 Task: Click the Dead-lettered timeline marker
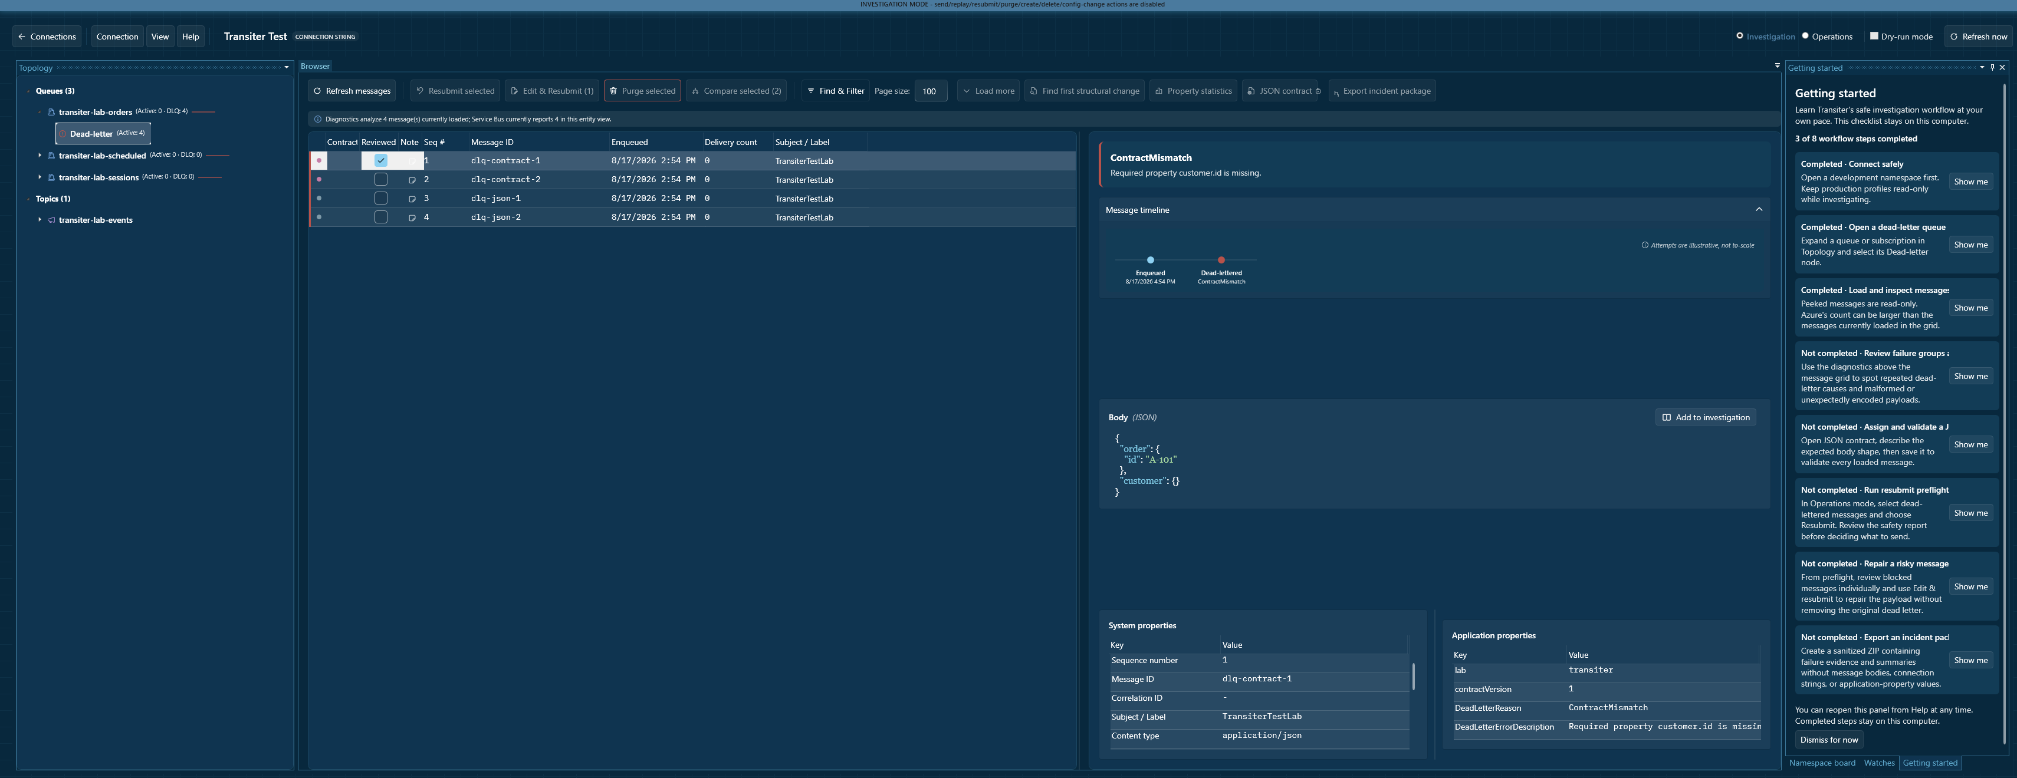coord(1221,260)
